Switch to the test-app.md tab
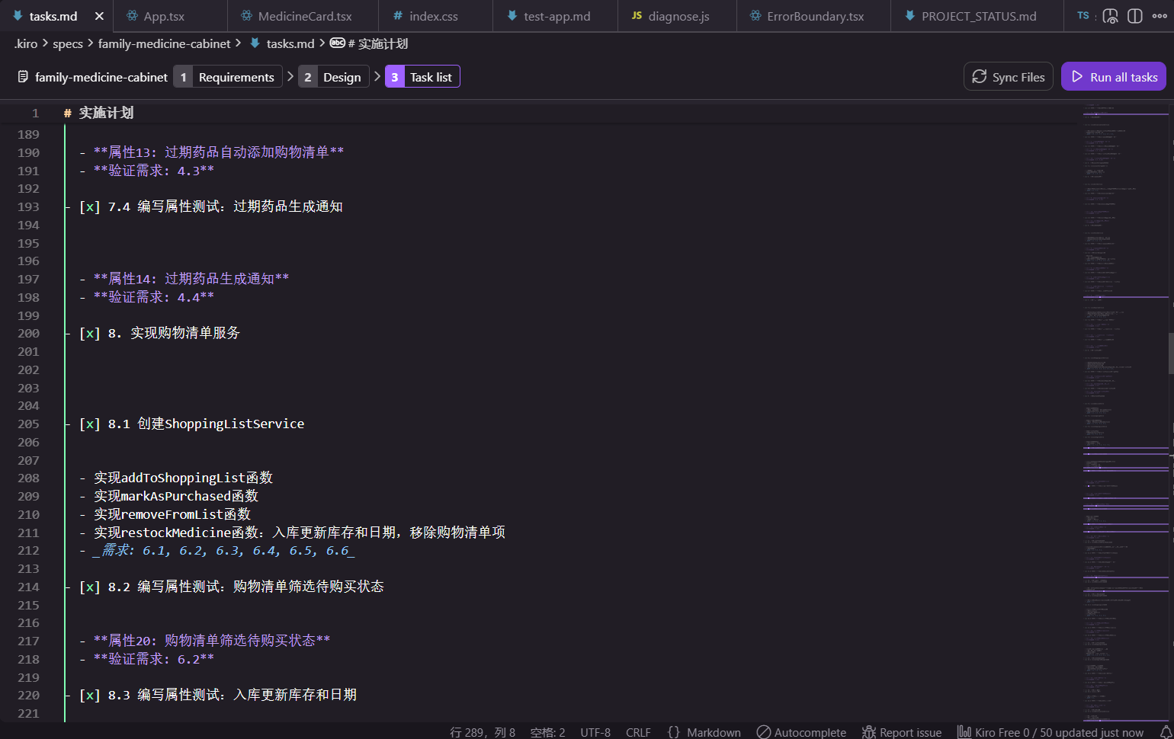Image resolution: width=1174 pixels, height=739 pixels. pyautogui.click(x=557, y=16)
